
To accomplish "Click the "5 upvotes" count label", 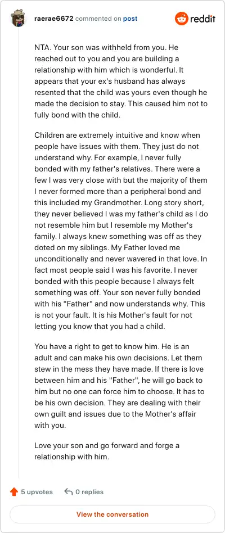I will coord(37,492).
